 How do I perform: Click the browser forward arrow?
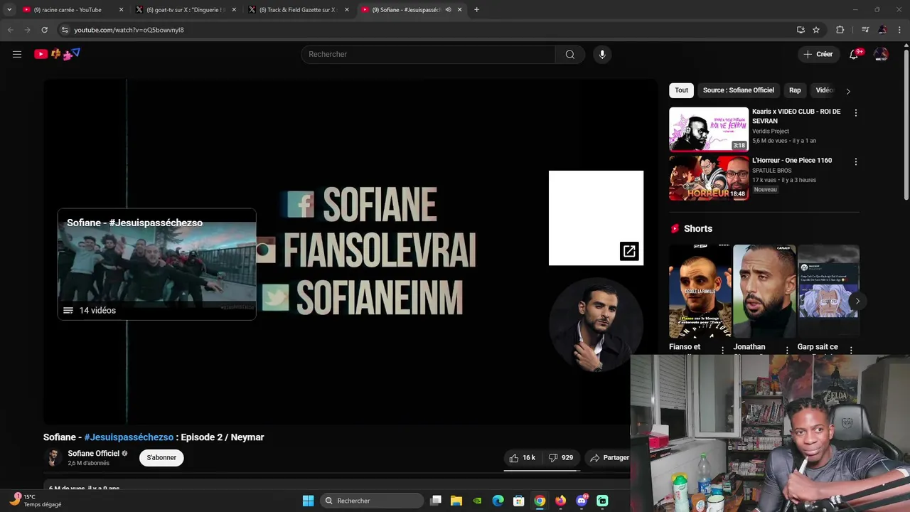tap(27, 30)
